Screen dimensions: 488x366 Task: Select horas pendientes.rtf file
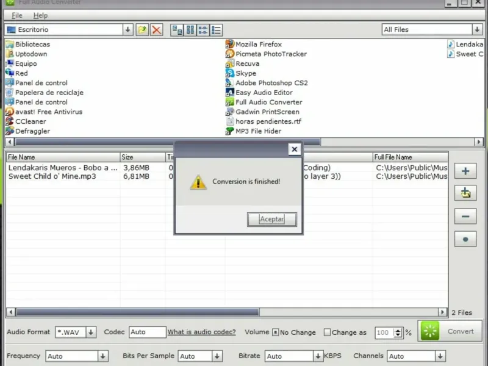point(264,121)
